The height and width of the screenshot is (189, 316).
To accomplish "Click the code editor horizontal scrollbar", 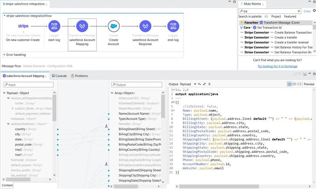I will 219,187.
